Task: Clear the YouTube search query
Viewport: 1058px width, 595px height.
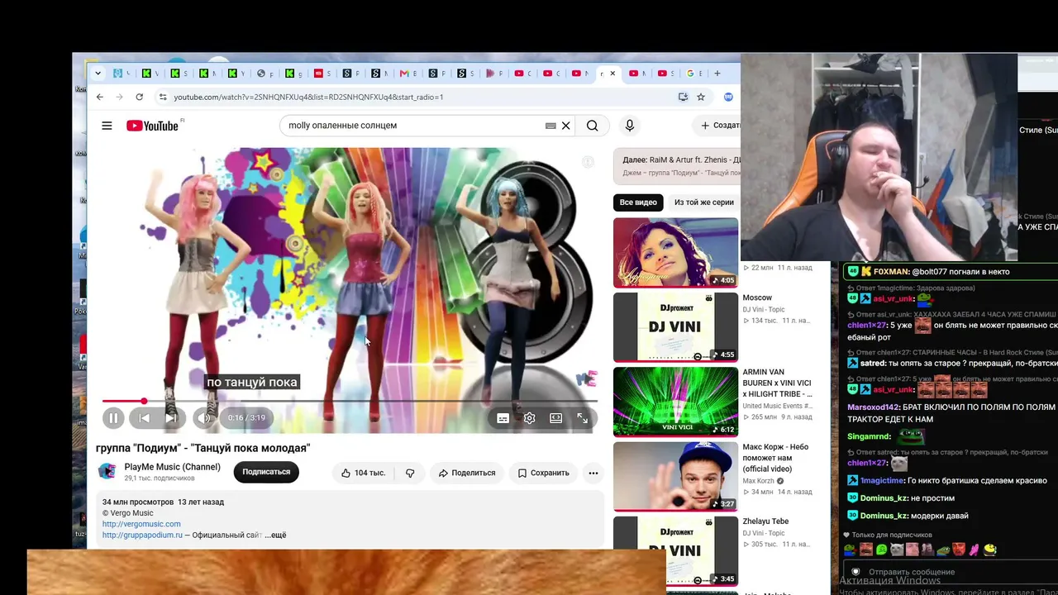Action: [566, 126]
